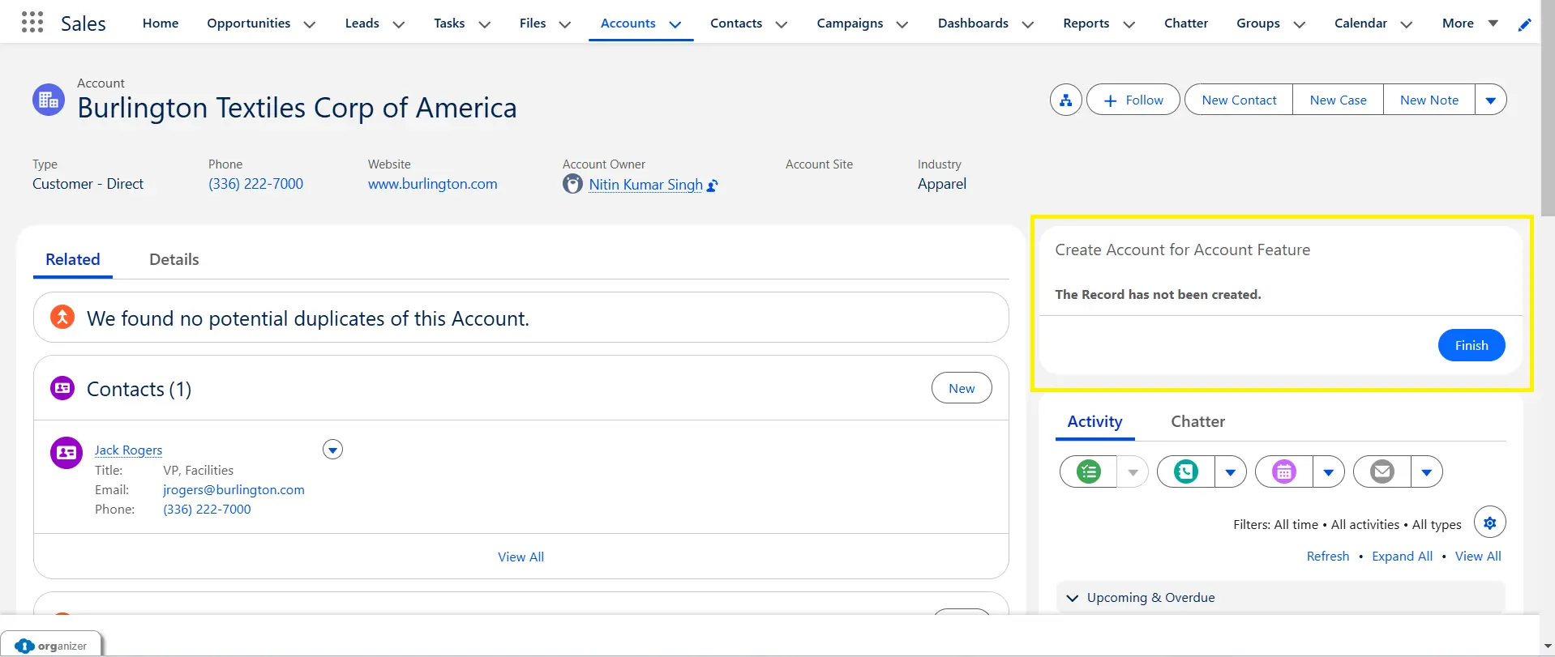Open New Event dropdown arrow
This screenshot has width=1555, height=657.
tap(1328, 471)
